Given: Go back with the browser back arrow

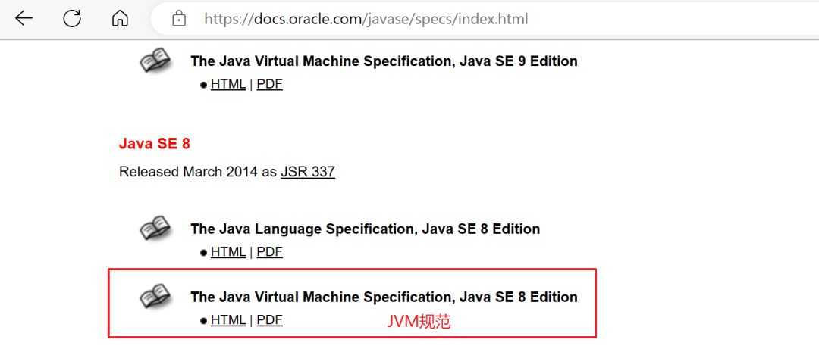Looking at the screenshot, I should 24,19.
